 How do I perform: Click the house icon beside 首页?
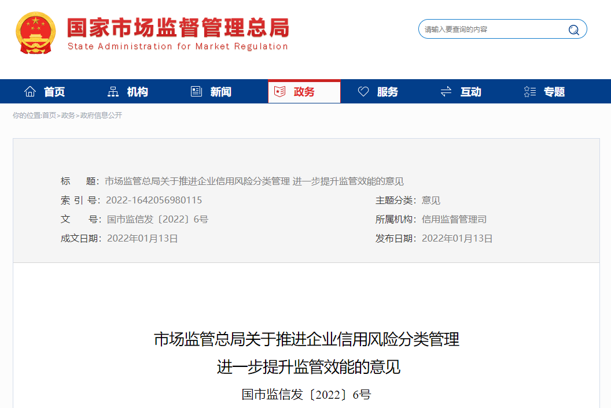click(30, 91)
